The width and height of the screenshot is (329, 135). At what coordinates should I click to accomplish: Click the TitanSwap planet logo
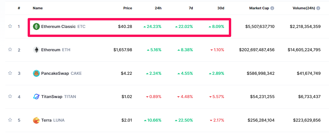tap(36, 97)
